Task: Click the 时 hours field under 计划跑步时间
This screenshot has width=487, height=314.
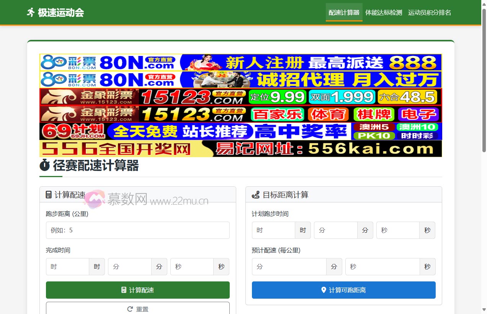Action: pyautogui.click(x=273, y=230)
